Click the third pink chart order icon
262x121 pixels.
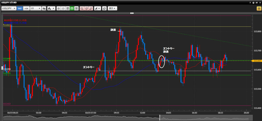(91, 8)
